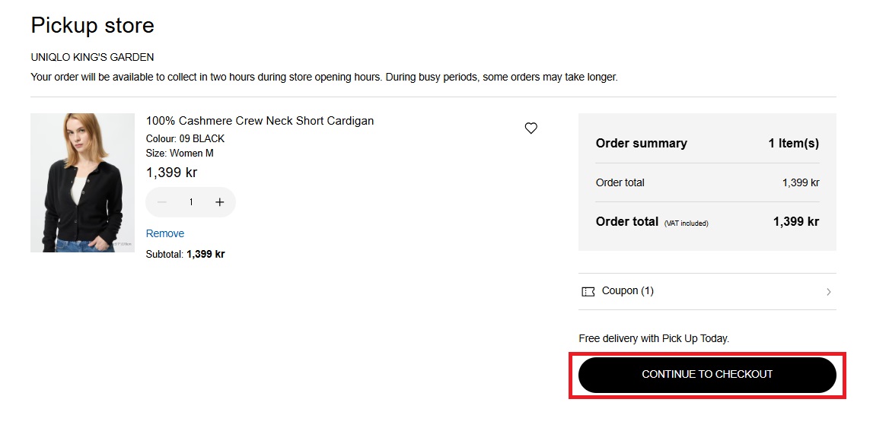
Task: Click the Free delivery with Pick Up Today text
Action: coord(654,338)
